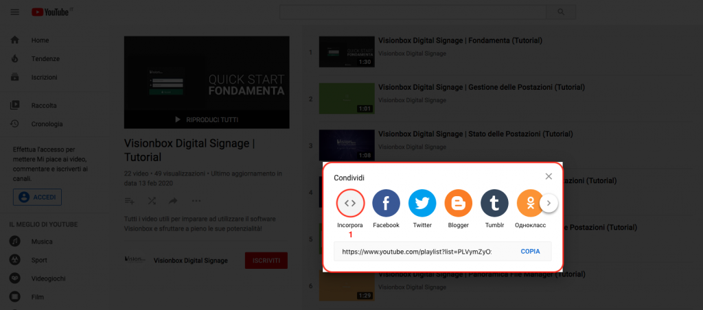Click the ACCEDI sign-in button

pos(37,197)
